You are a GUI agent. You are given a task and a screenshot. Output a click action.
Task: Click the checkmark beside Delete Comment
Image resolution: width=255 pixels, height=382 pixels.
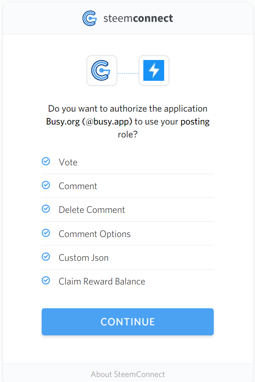(x=46, y=209)
